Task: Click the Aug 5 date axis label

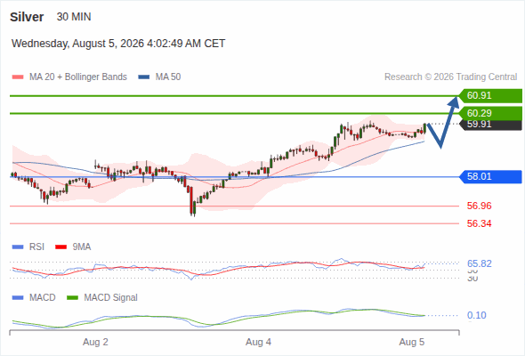Action: [x=411, y=342]
